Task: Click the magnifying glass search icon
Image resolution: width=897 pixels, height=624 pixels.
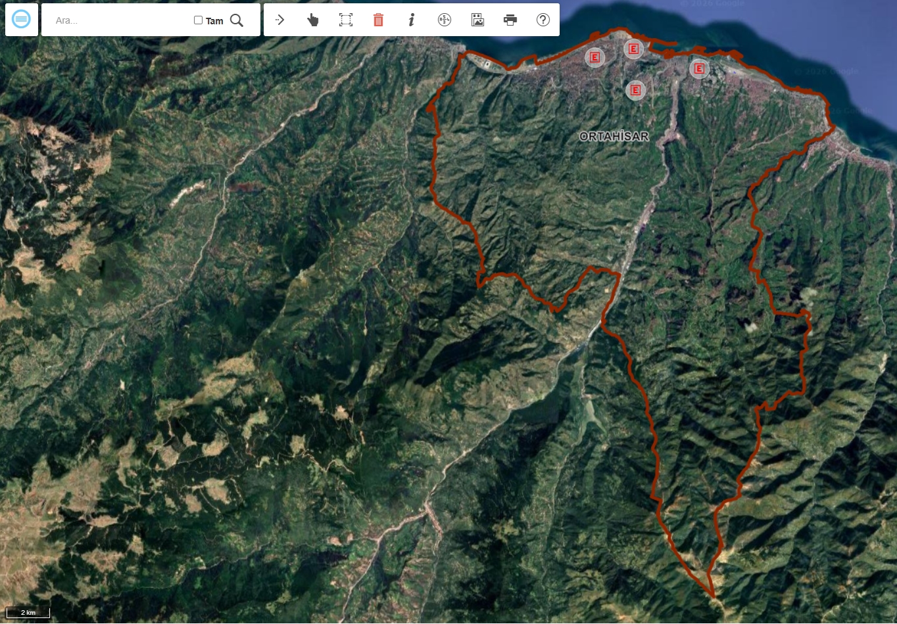Action: (237, 20)
